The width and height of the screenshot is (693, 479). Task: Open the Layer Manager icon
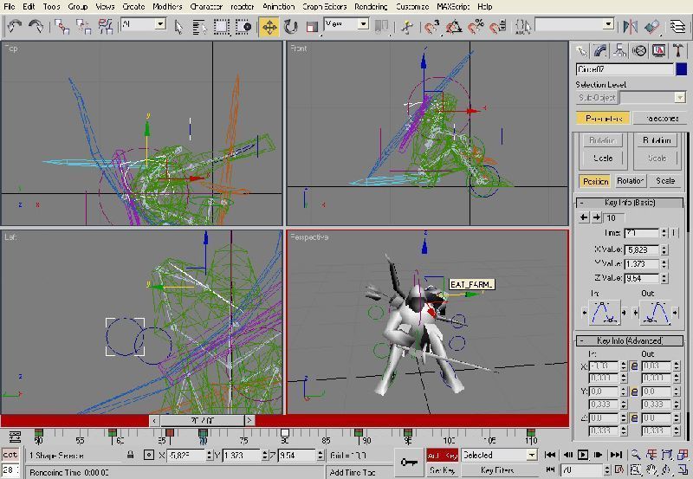point(678,27)
